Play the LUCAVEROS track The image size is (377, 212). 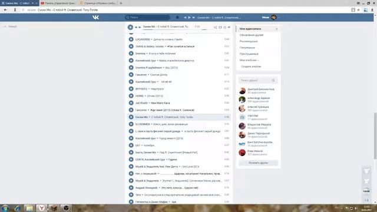click(x=131, y=39)
